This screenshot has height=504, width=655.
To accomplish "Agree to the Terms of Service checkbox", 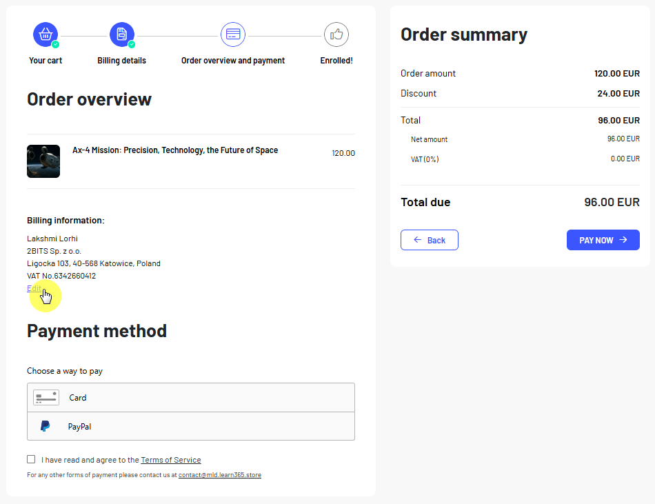I will (x=31, y=459).
